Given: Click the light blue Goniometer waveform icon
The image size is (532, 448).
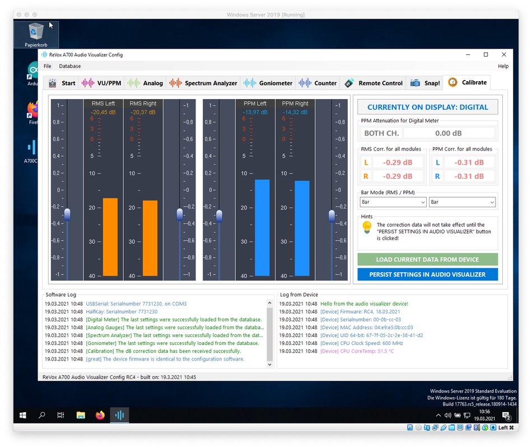Looking at the screenshot, I should pyautogui.click(x=250, y=83).
